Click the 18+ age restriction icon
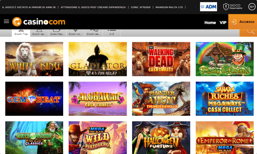The width and height of the screenshot is (257, 154). click(x=252, y=7)
